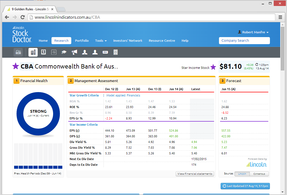Click the Latest column header

196,89
